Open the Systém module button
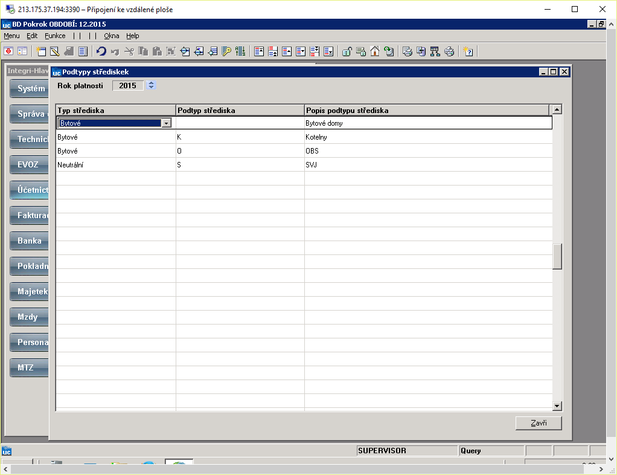Screen dimensions: 617x475 29,89
